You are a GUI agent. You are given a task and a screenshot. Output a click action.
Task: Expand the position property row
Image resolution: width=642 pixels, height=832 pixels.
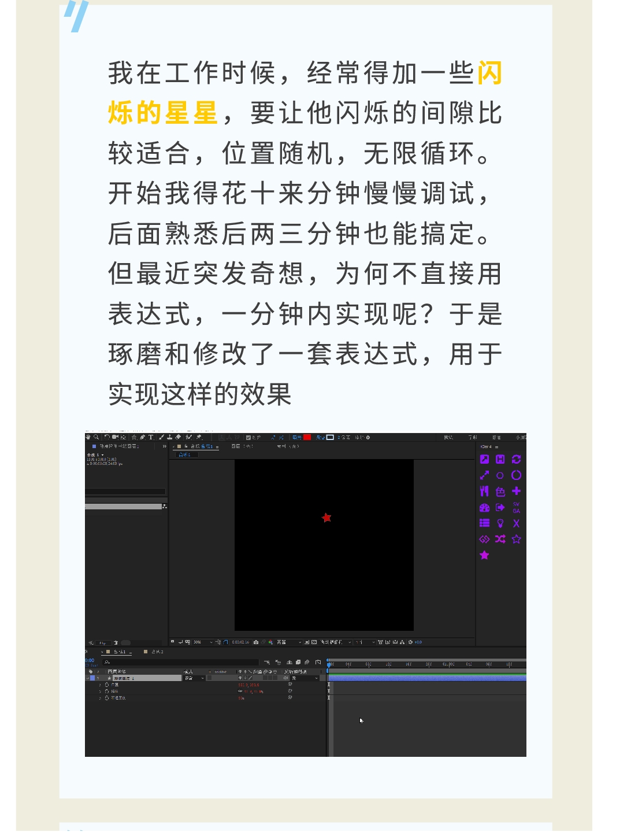100,685
